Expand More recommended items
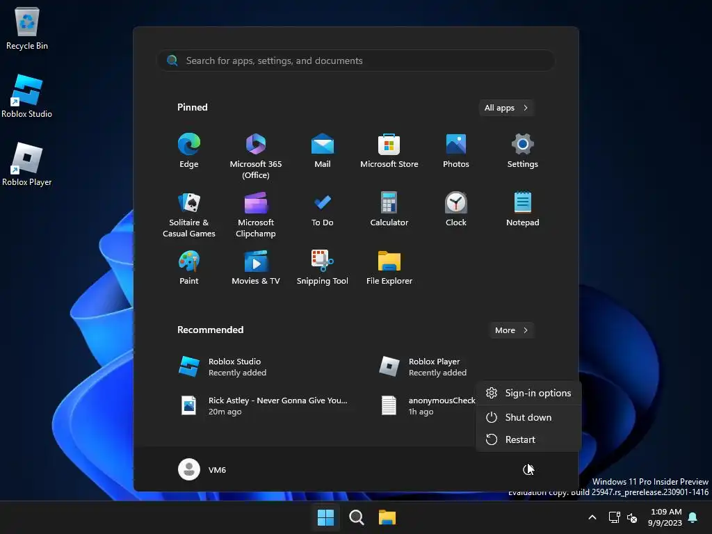The width and height of the screenshot is (712, 534). pos(511,330)
